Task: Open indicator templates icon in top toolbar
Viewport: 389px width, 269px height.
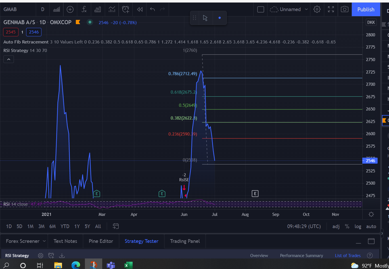Action: pyautogui.click(x=112, y=9)
